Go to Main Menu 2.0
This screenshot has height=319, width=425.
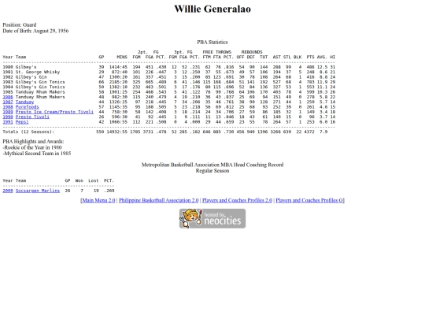98,201
